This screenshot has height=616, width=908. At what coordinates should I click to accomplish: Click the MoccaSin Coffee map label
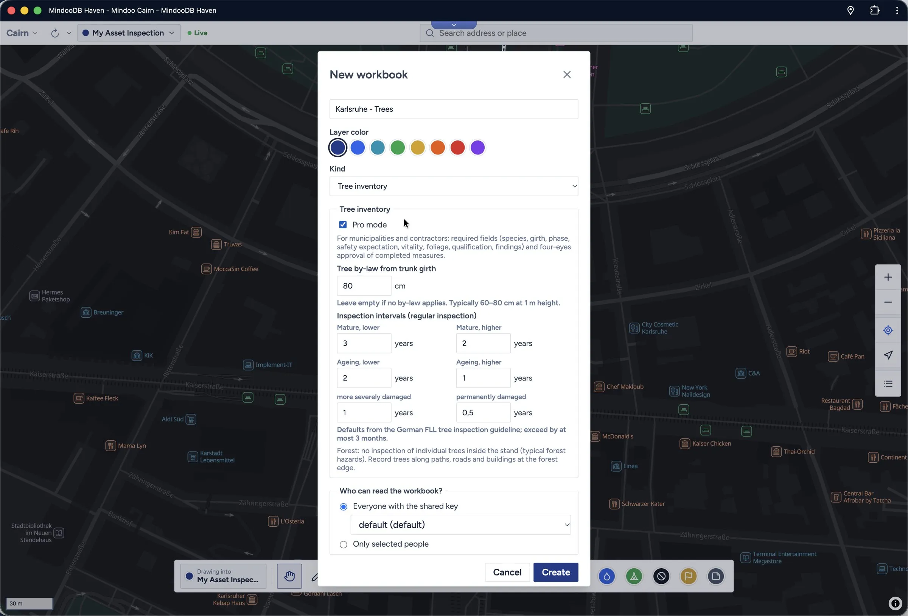point(236,269)
